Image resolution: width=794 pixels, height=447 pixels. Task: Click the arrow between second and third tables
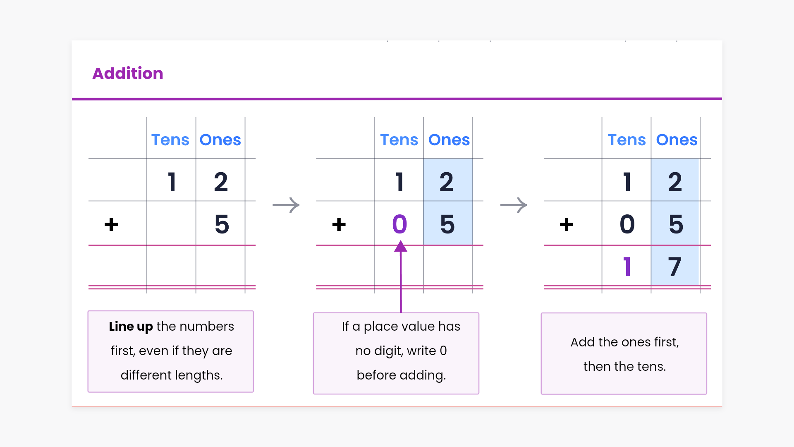[514, 205]
